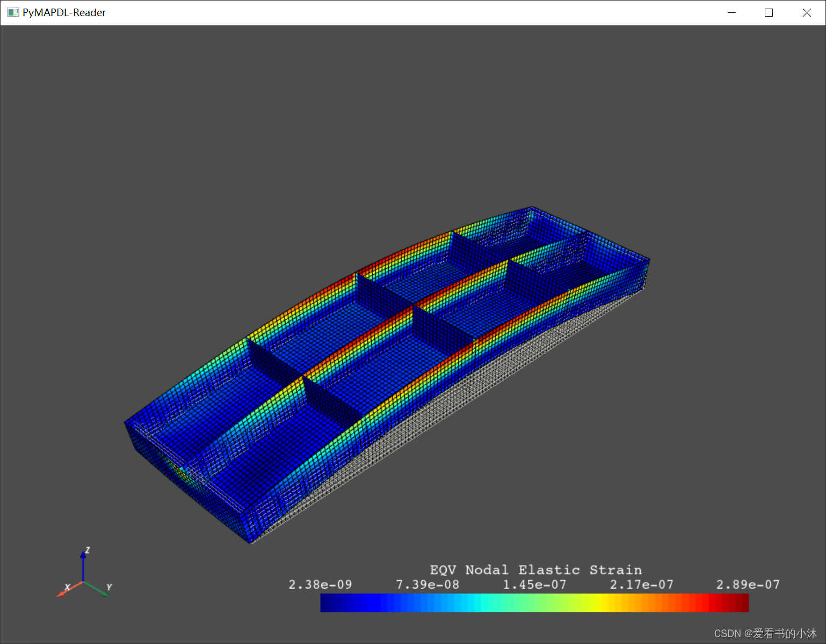Image resolution: width=826 pixels, height=644 pixels.
Task: Click the maximum value 2.89e-07 label
Action: (x=748, y=584)
